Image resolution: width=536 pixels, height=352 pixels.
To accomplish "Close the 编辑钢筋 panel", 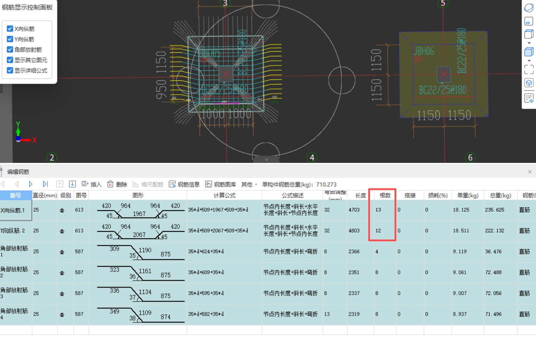I will coord(530,172).
